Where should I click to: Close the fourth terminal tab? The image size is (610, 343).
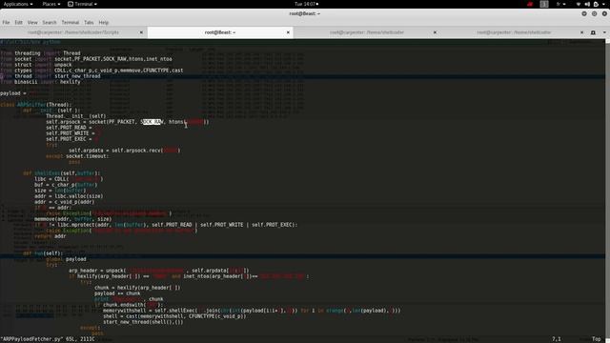click(x=581, y=32)
